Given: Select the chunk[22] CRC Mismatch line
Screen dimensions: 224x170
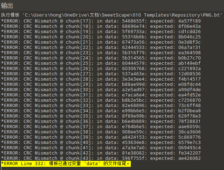Looking at the screenshot, I should (101, 48).
